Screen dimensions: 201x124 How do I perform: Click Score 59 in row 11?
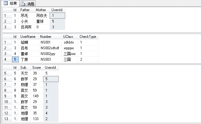[x=37, y=107]
